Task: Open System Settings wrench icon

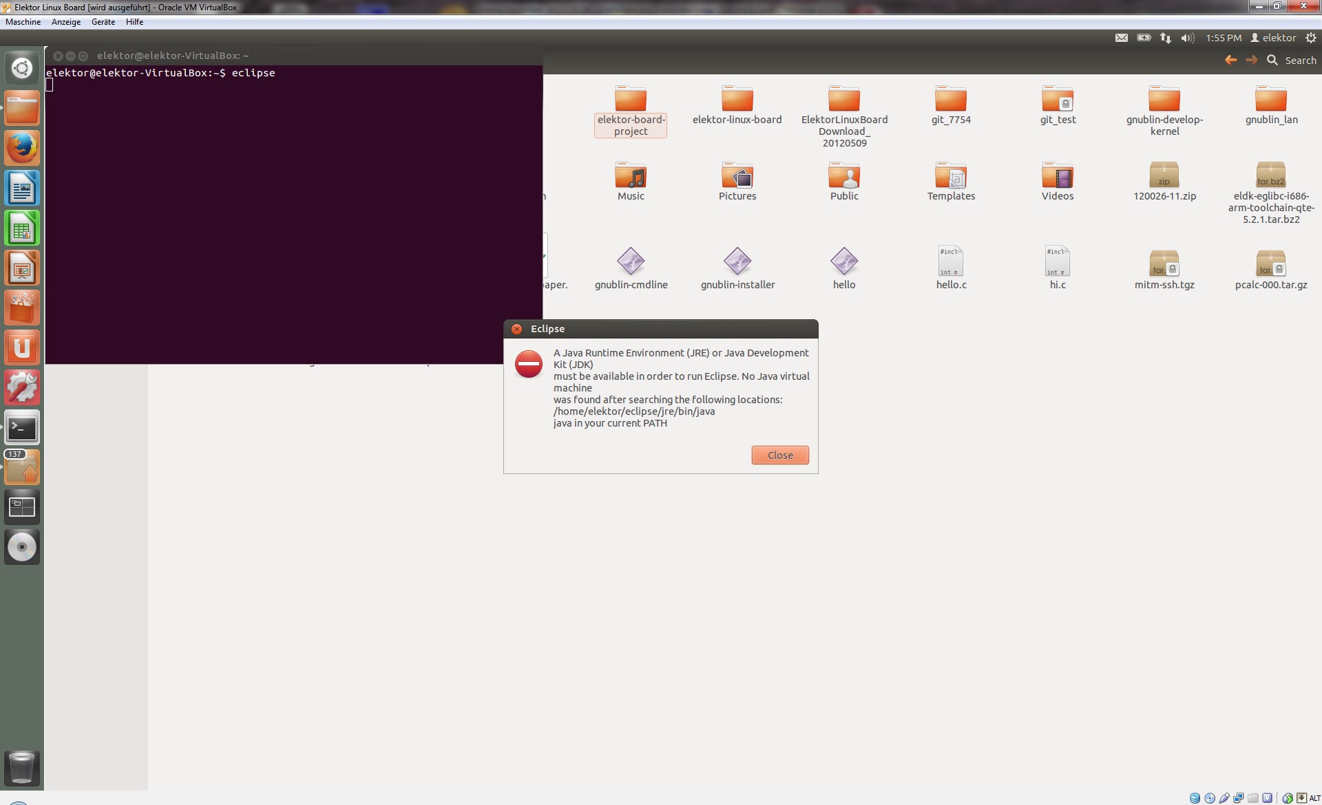Action: (x=22, y=387)
